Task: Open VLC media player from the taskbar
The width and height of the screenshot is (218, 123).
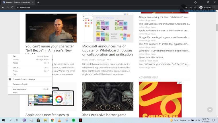Action: (59, 120)
